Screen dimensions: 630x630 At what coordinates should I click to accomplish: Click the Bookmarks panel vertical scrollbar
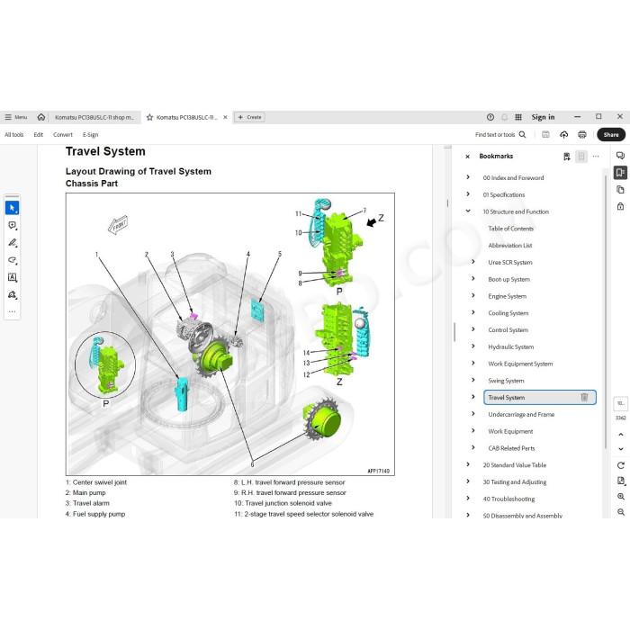click(x=606, y=311)
